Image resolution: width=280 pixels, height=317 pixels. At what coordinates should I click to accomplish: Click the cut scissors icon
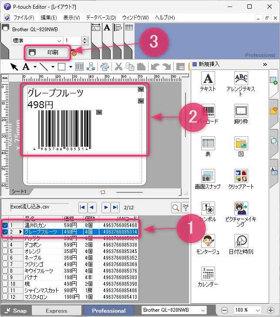118,67
